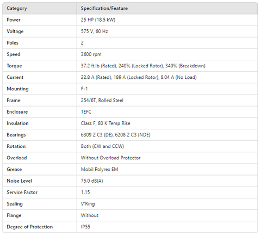
Task: Click the Specification/Feature column header
Action: tap(104, 8)
